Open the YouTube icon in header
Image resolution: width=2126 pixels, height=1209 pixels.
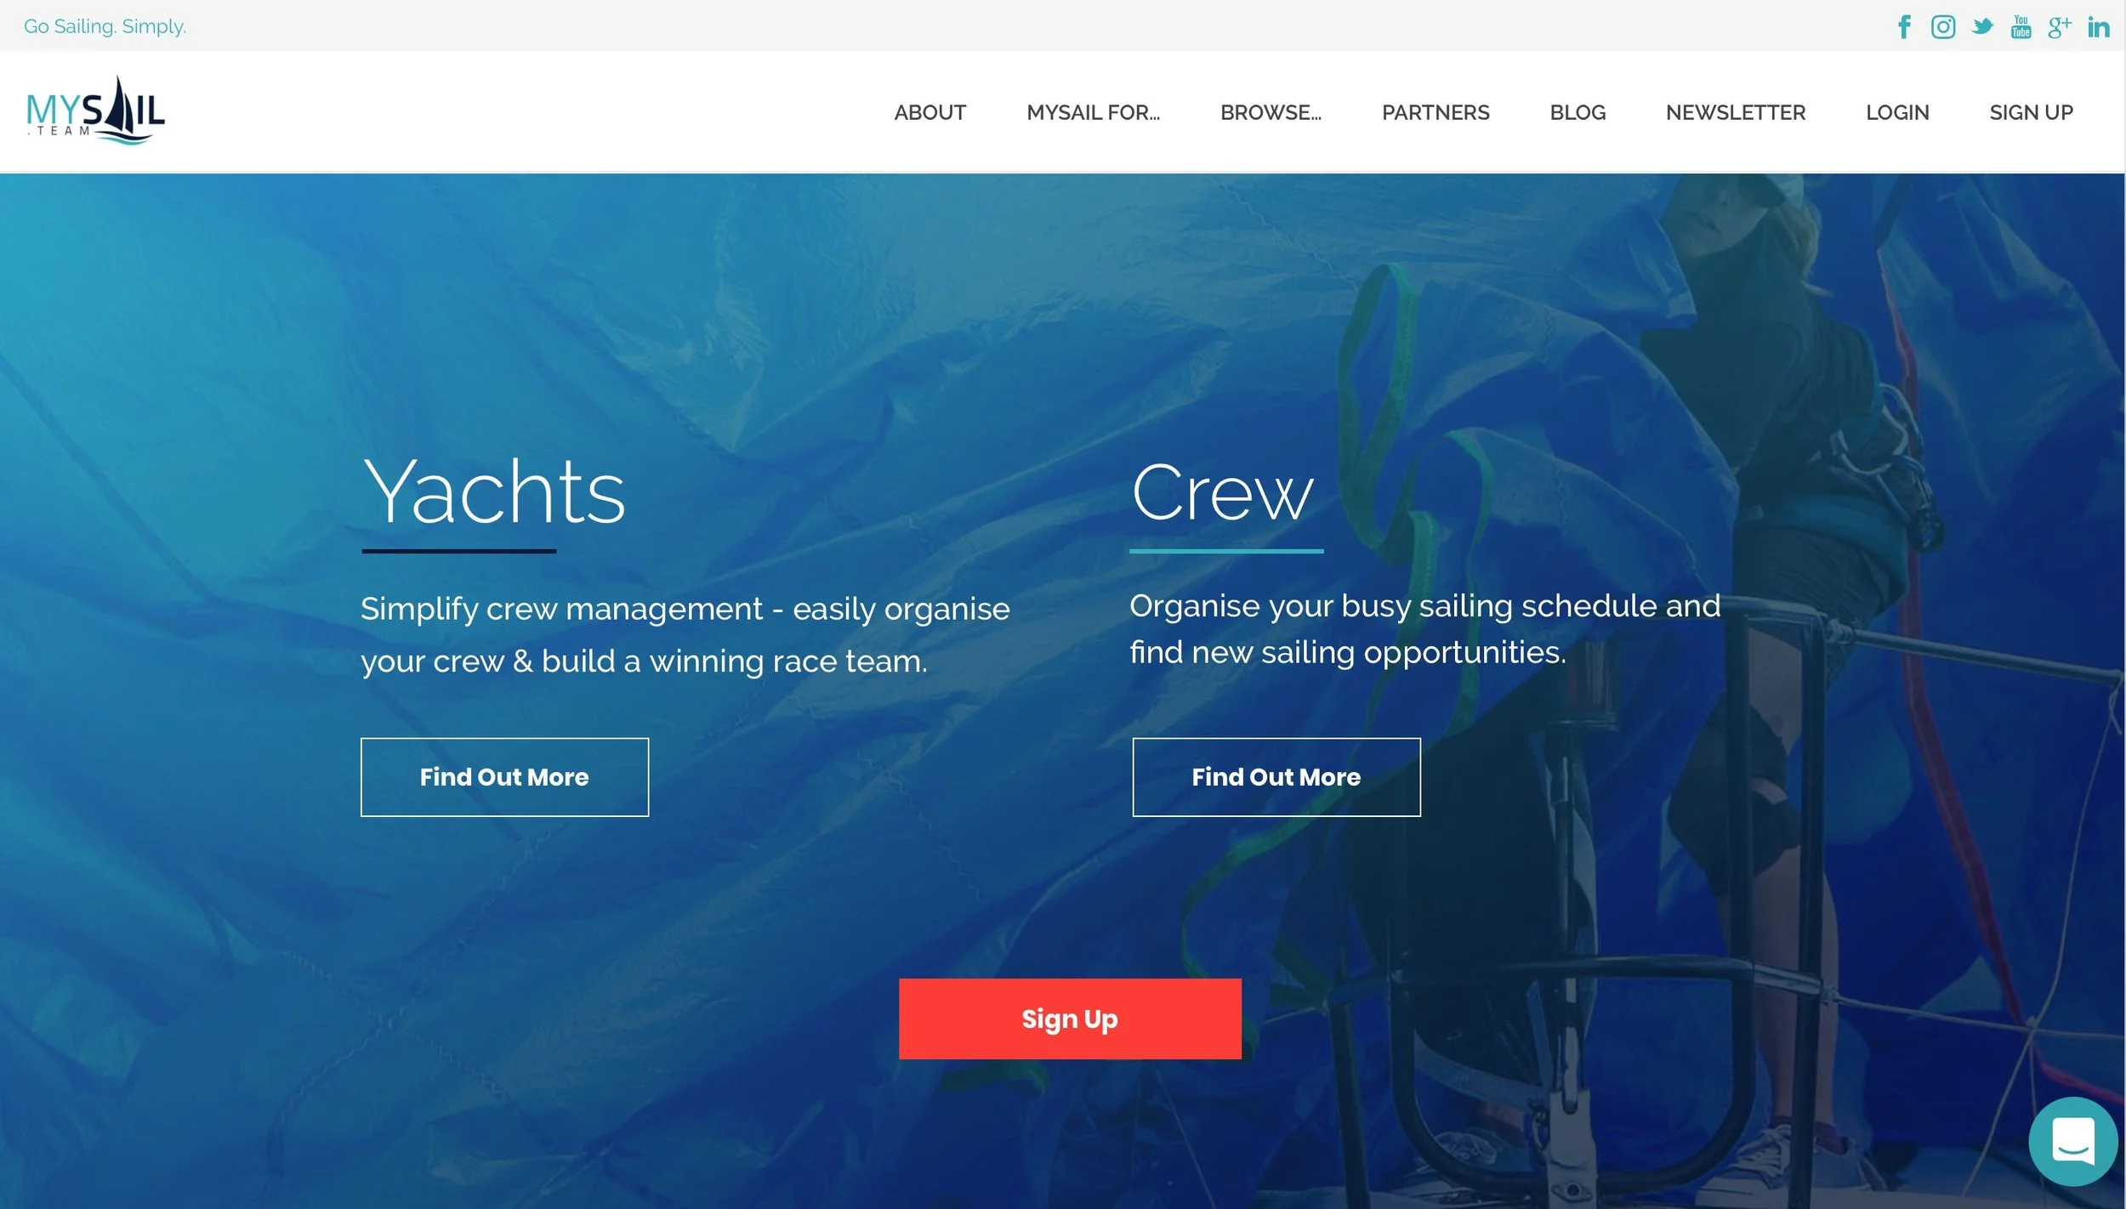[x=2021, y=27]
